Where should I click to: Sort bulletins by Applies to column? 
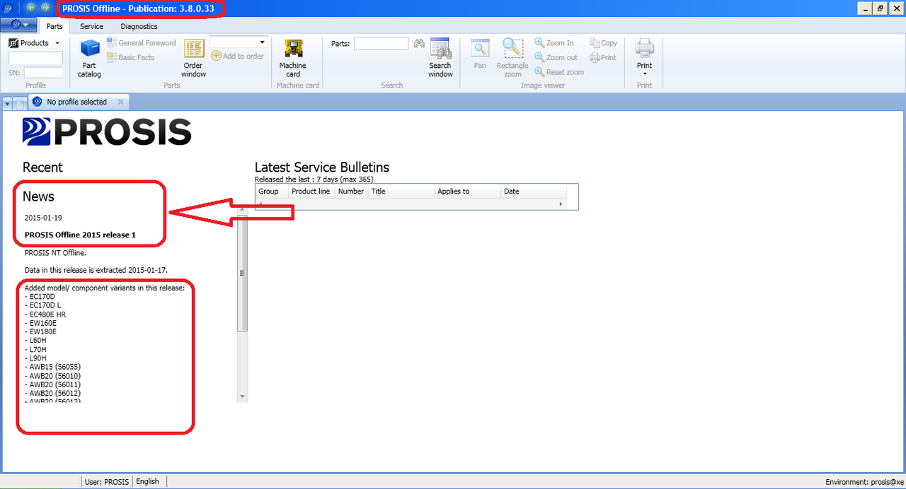(x=467, y=192)
